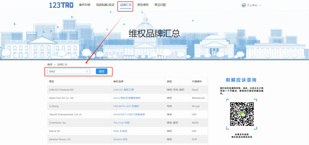Click the 123TRO logo
The height and width of the screenshot is (145, 309).
point(61,5)
